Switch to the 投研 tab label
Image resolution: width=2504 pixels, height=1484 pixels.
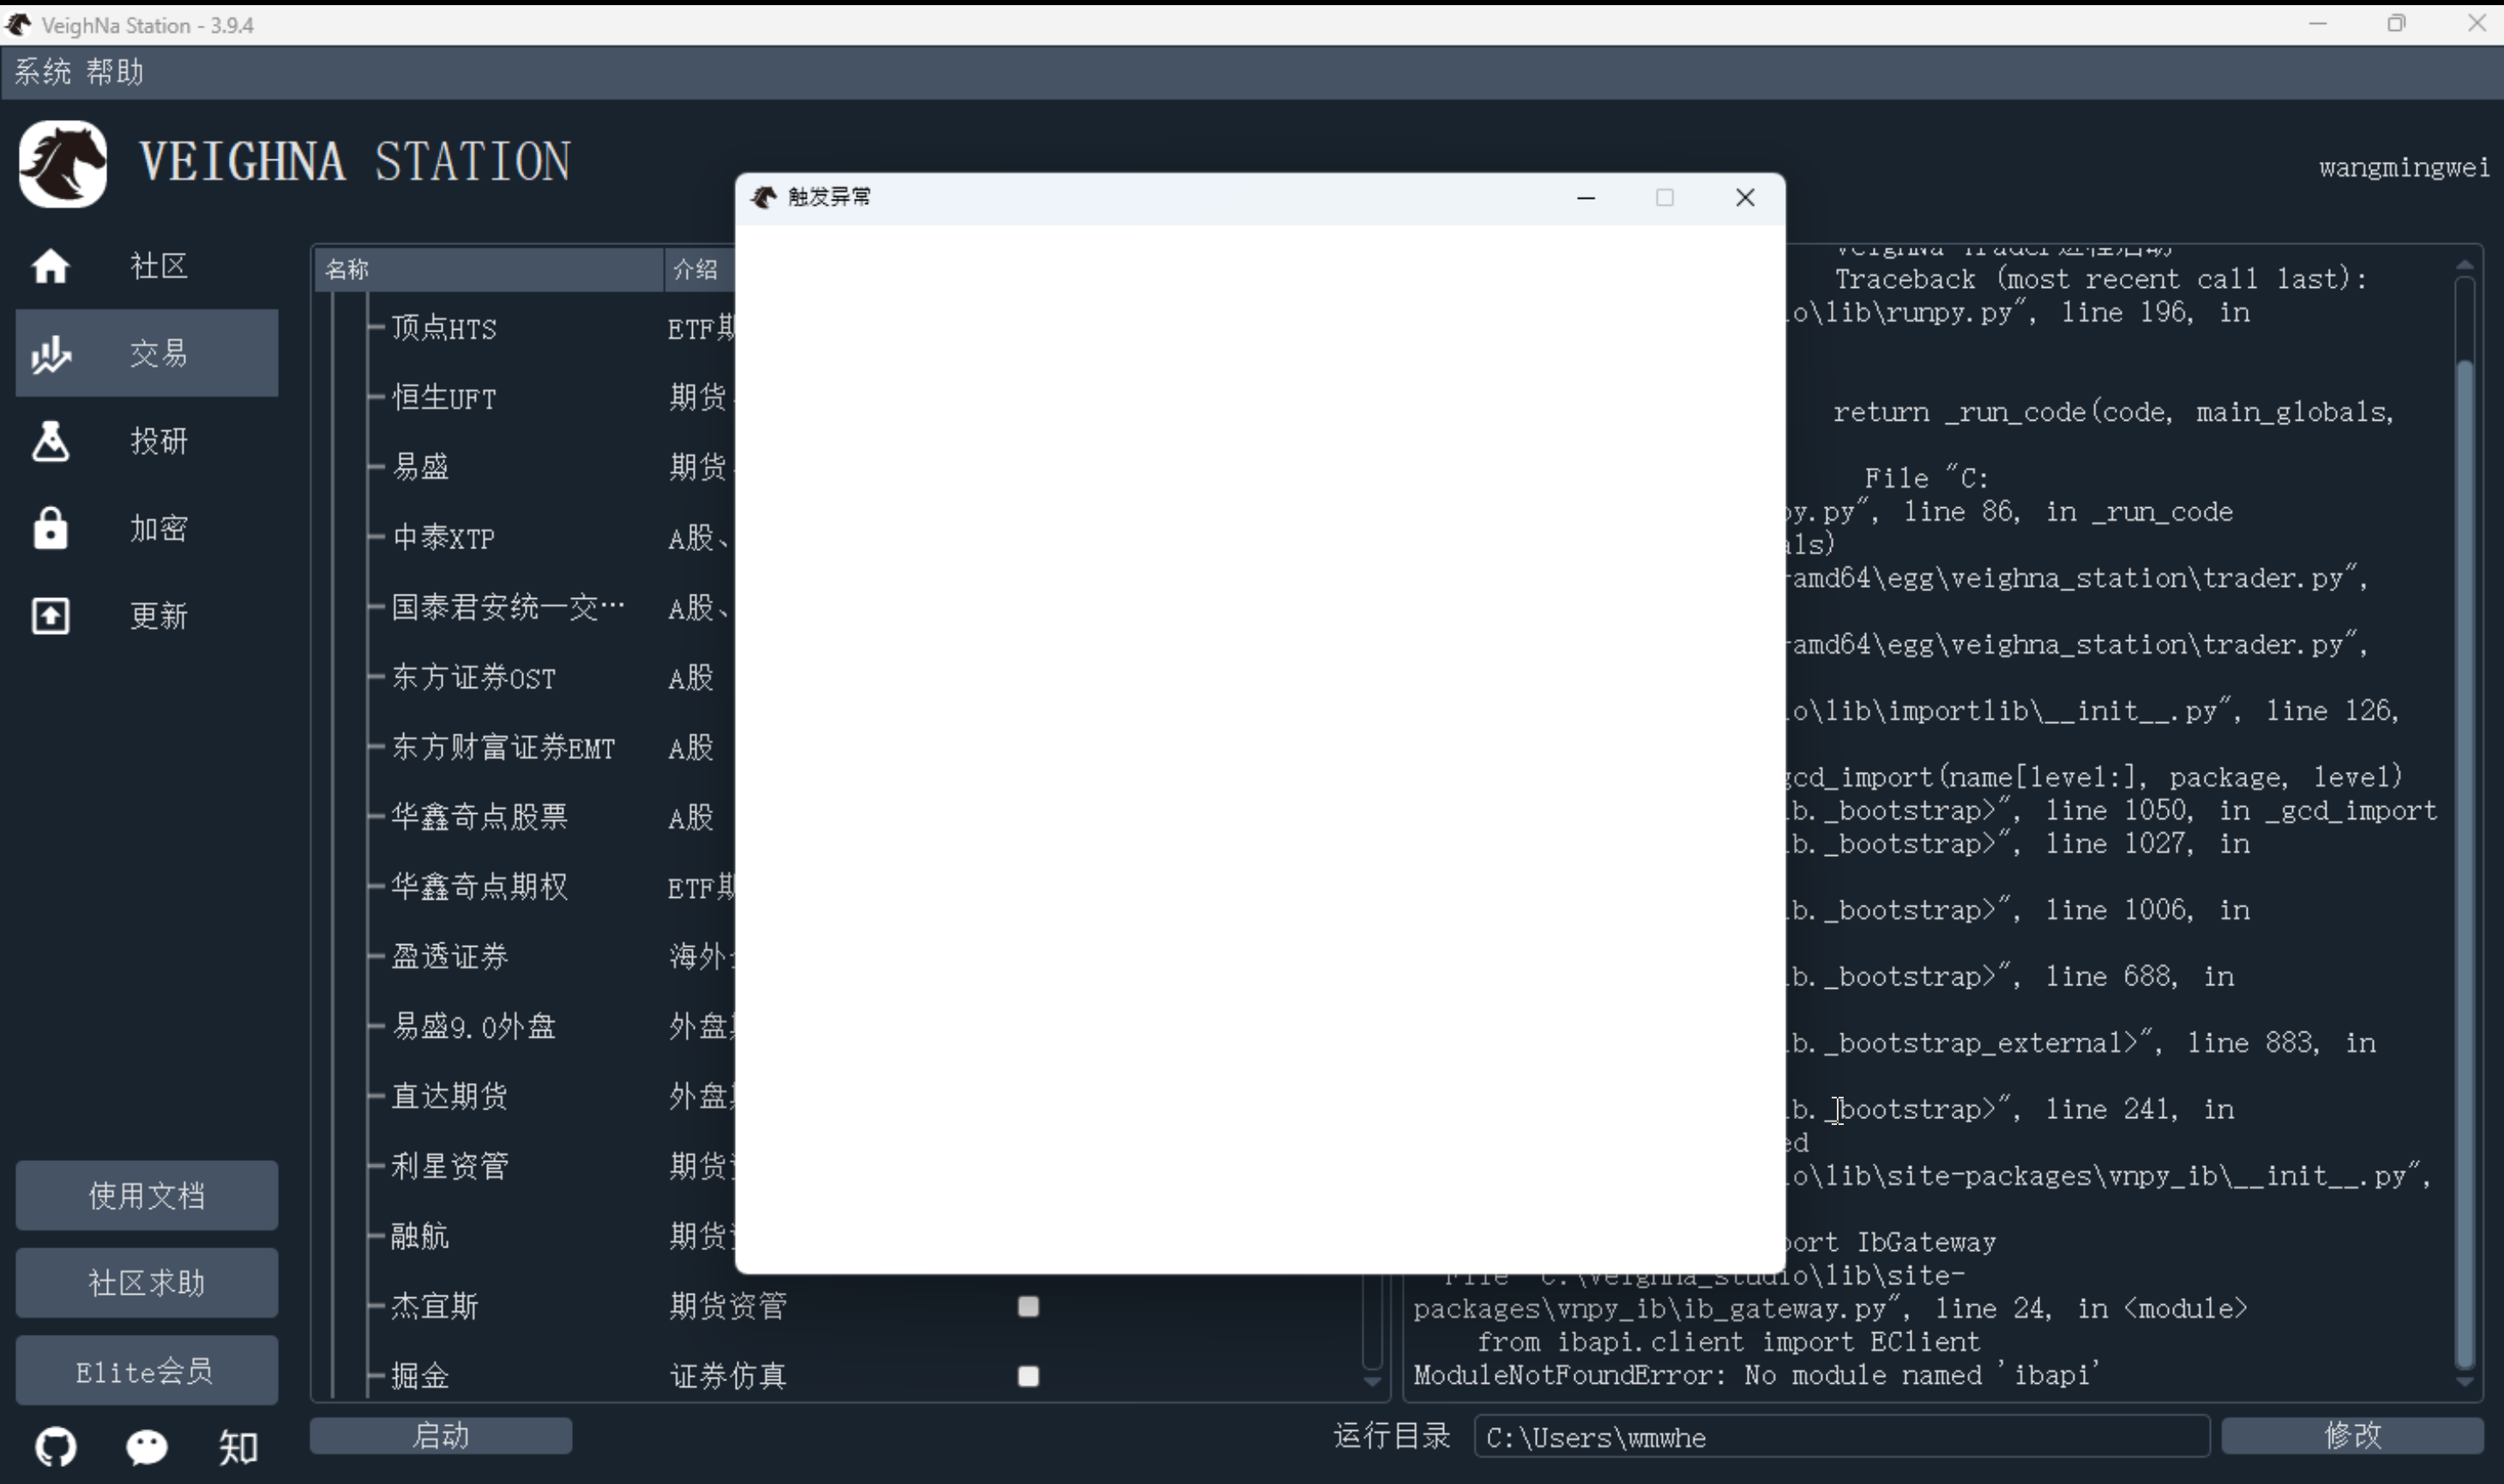coord(160,441)
